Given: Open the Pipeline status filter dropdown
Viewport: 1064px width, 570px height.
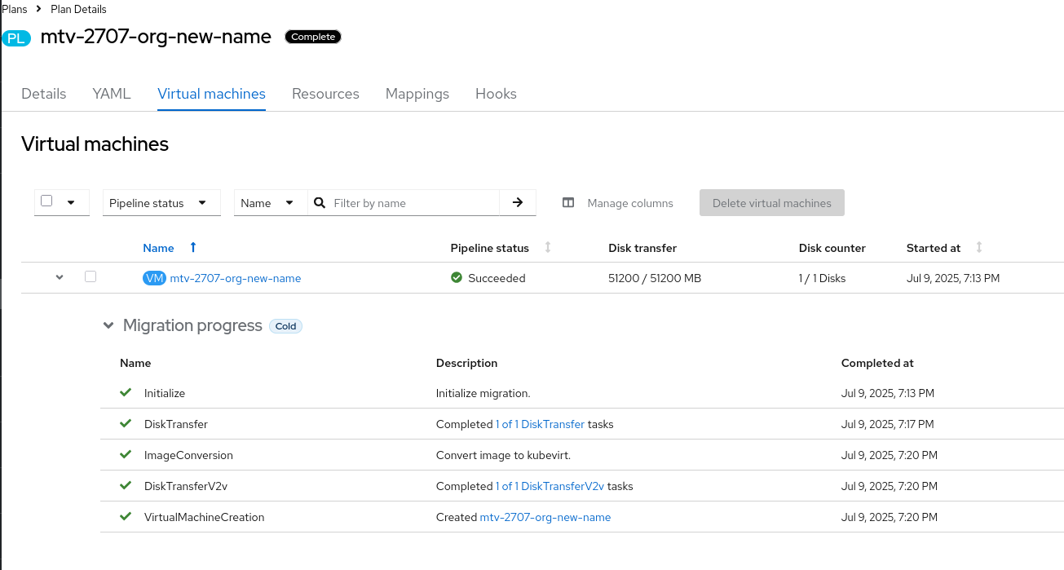Looking at the screenshot, I should coord(161,203).
